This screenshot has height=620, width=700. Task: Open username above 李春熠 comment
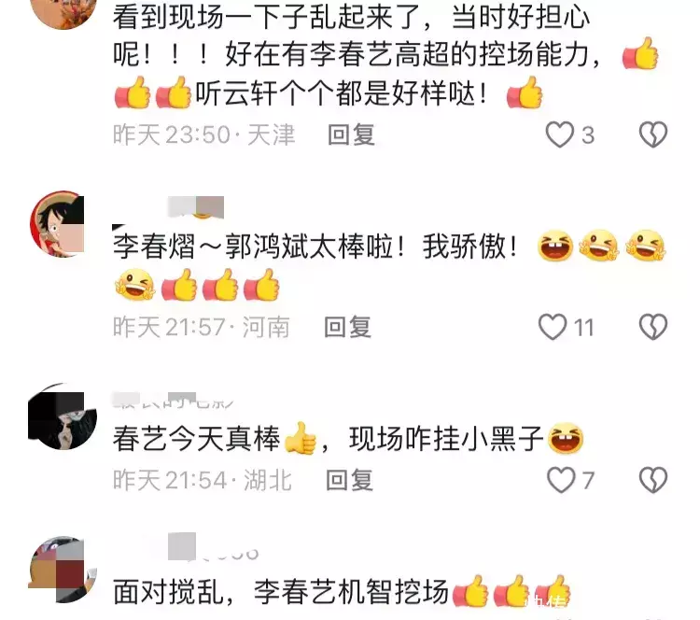coord(196,207)
